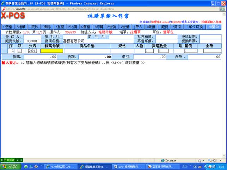Open the B比價 price comparison function
Image resolution: width=227 pixels, height=170 pixels.
click(73, 27)
